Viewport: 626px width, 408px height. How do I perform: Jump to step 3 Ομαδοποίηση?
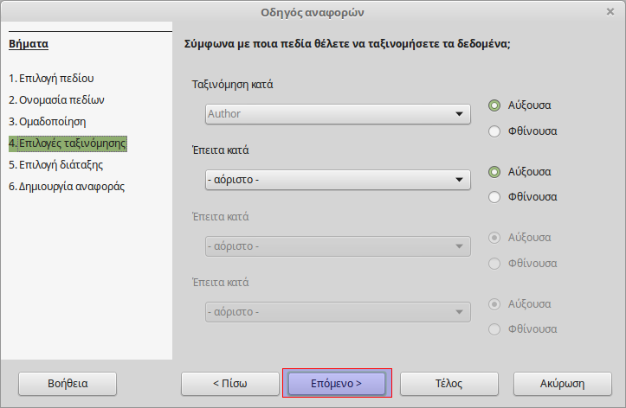tap(47, 122)
